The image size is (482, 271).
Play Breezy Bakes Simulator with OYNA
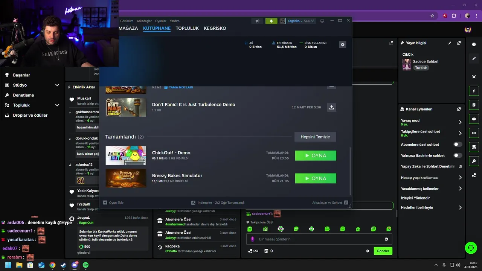click(316, 178)
